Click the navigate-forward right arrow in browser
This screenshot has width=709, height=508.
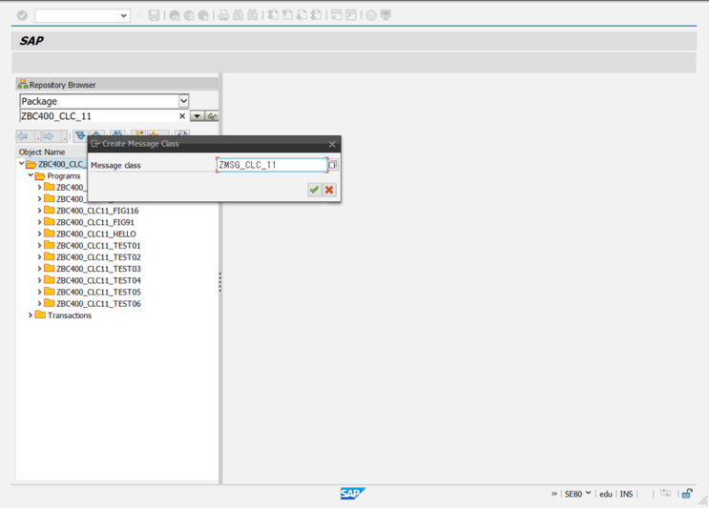[x=49, y=136]
